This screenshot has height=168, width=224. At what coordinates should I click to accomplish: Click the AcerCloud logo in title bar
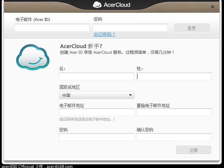click(x=112, y=5)
